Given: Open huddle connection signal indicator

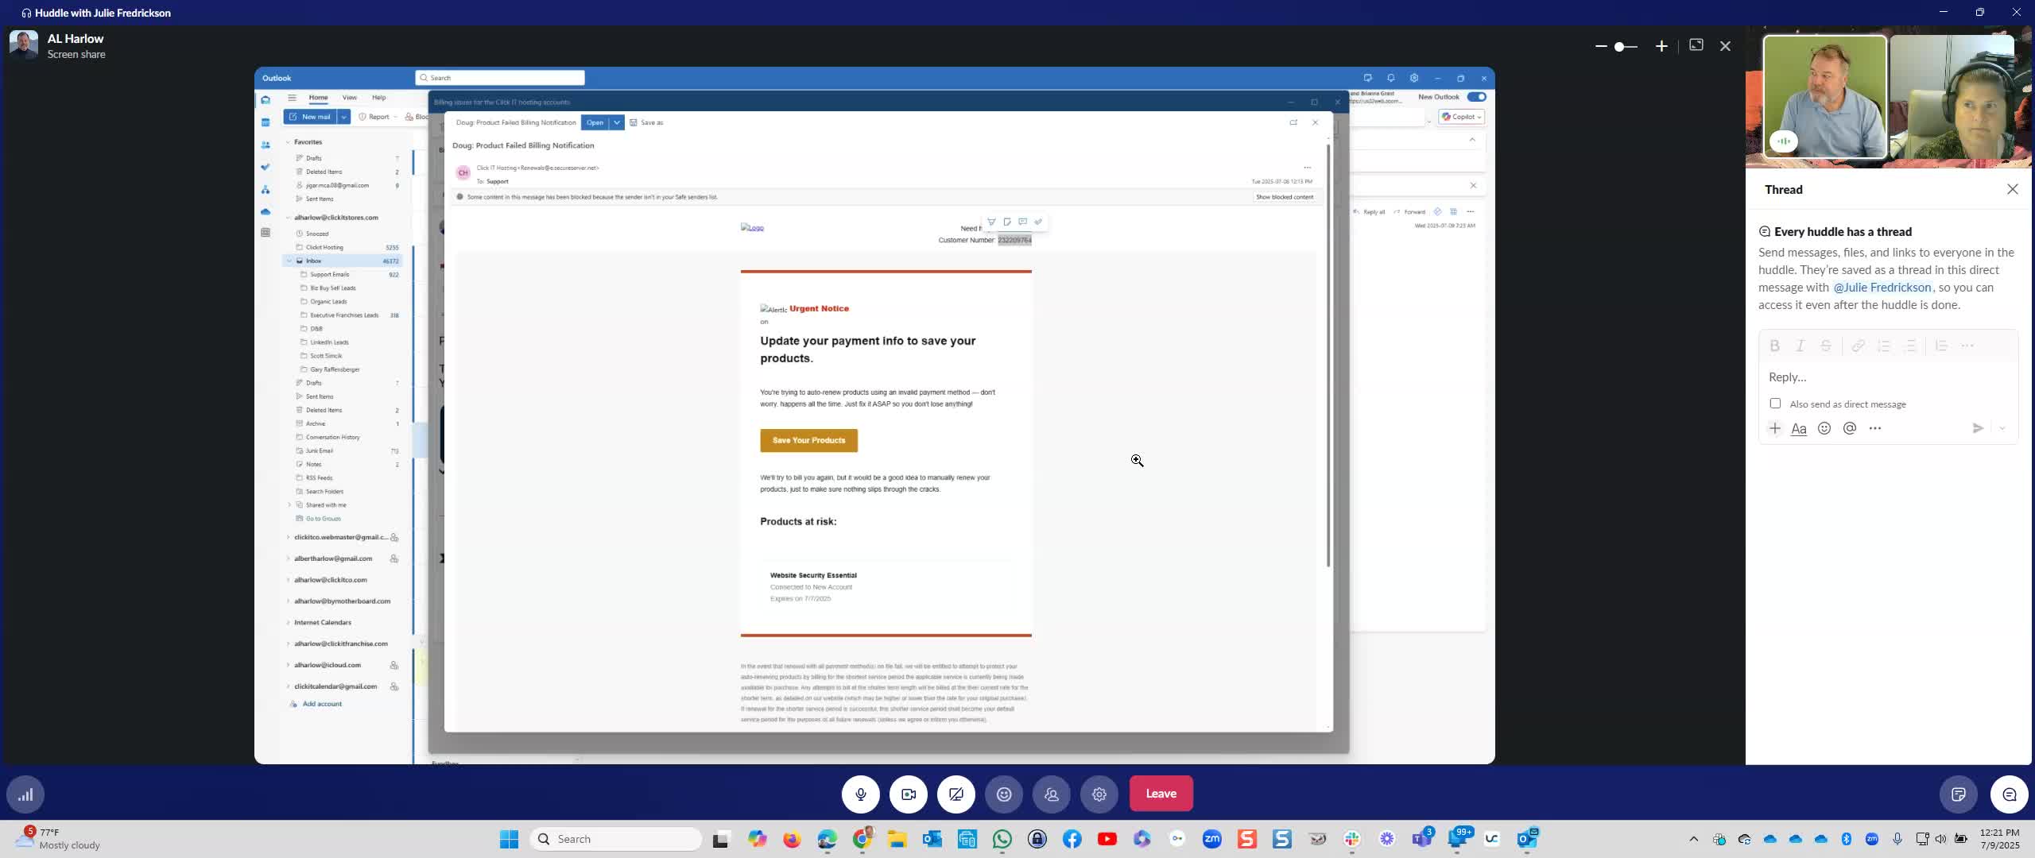Looking at the screenshot, I should coord(25,794).
